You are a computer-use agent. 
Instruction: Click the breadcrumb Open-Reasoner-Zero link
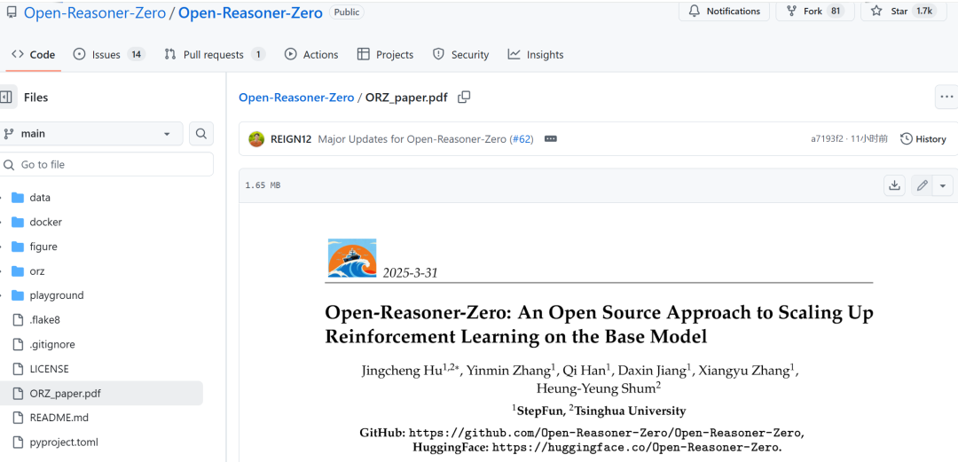[x=296, y=98]
